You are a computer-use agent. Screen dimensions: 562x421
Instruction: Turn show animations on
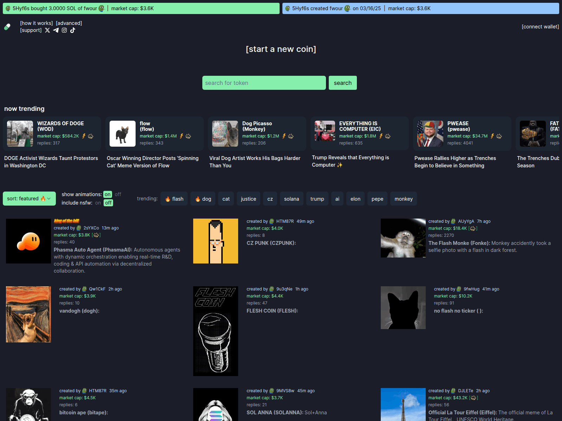[x=107, y=194]
